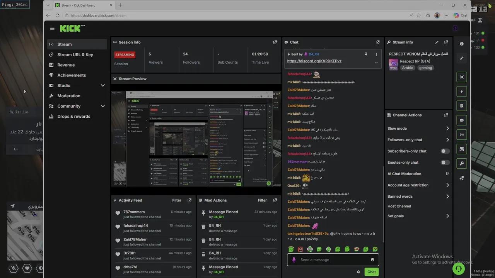Refresh the browser page

58,15
